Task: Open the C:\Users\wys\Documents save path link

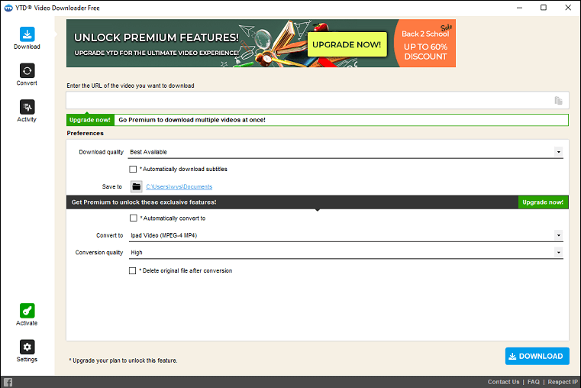Action: [x=179, y=186]
